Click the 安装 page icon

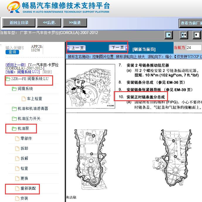pyautogui.click(x=17, y=198)
